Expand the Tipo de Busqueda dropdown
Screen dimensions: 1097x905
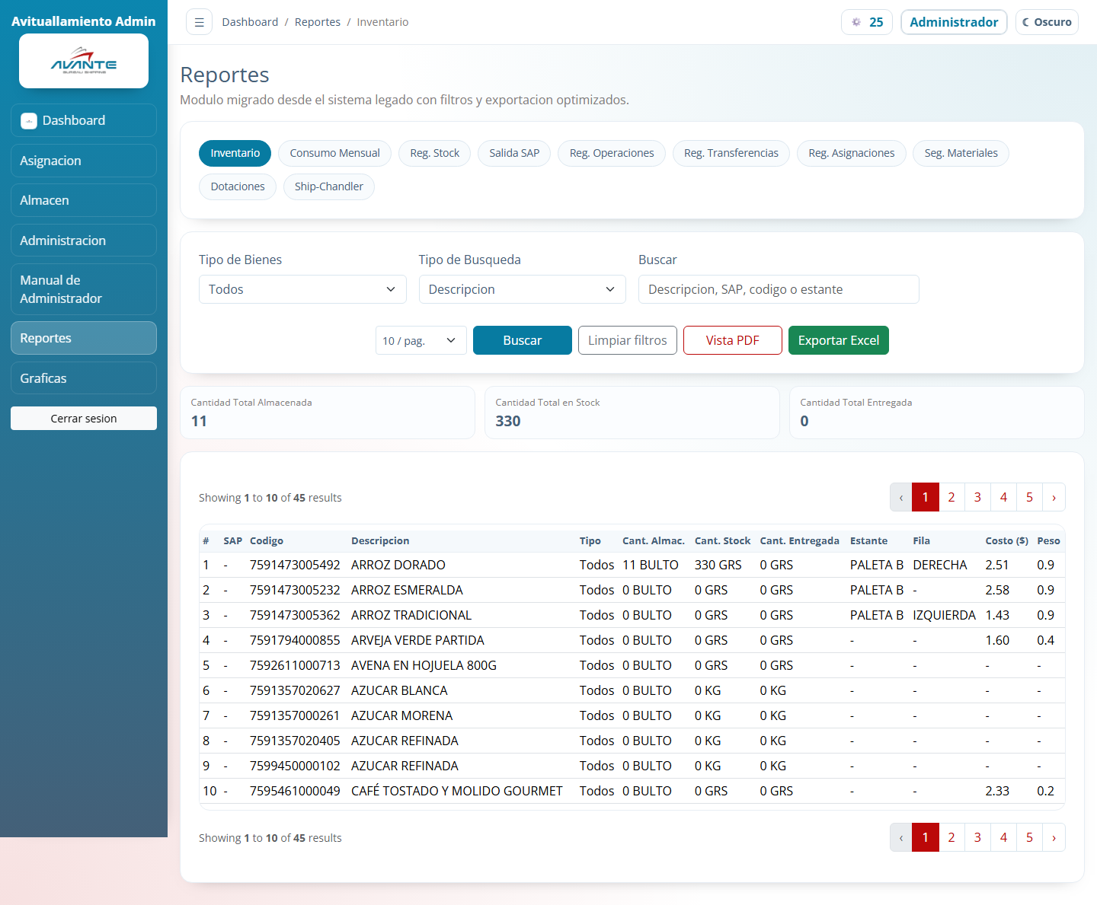(522, 289)
